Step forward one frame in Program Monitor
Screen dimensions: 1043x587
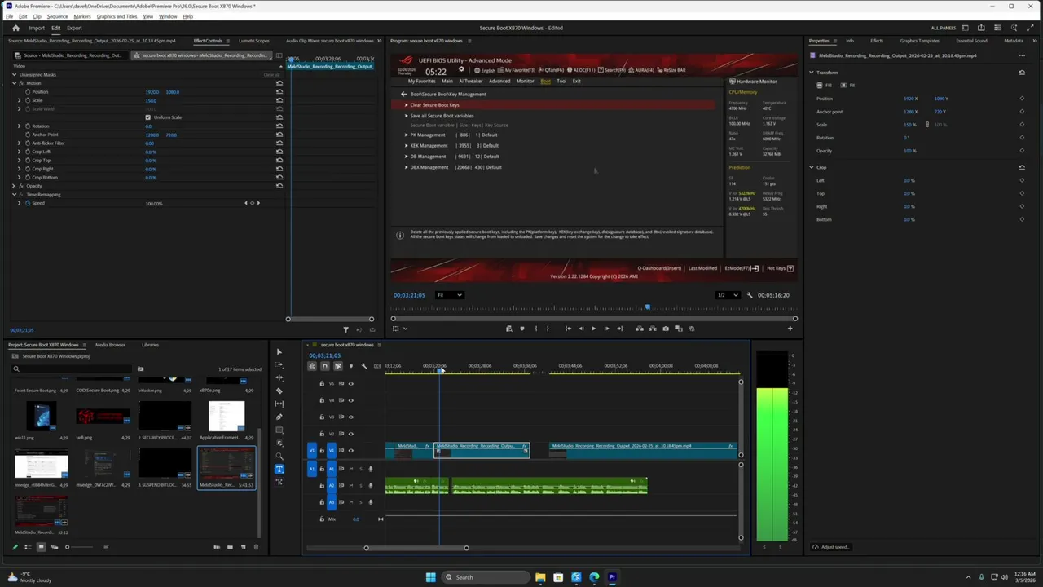pyautogui.click(x=606, y=329)
